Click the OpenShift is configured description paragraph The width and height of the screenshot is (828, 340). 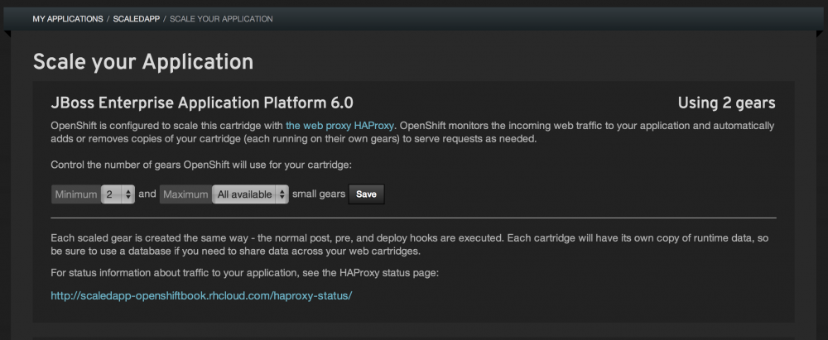(412, 132)
